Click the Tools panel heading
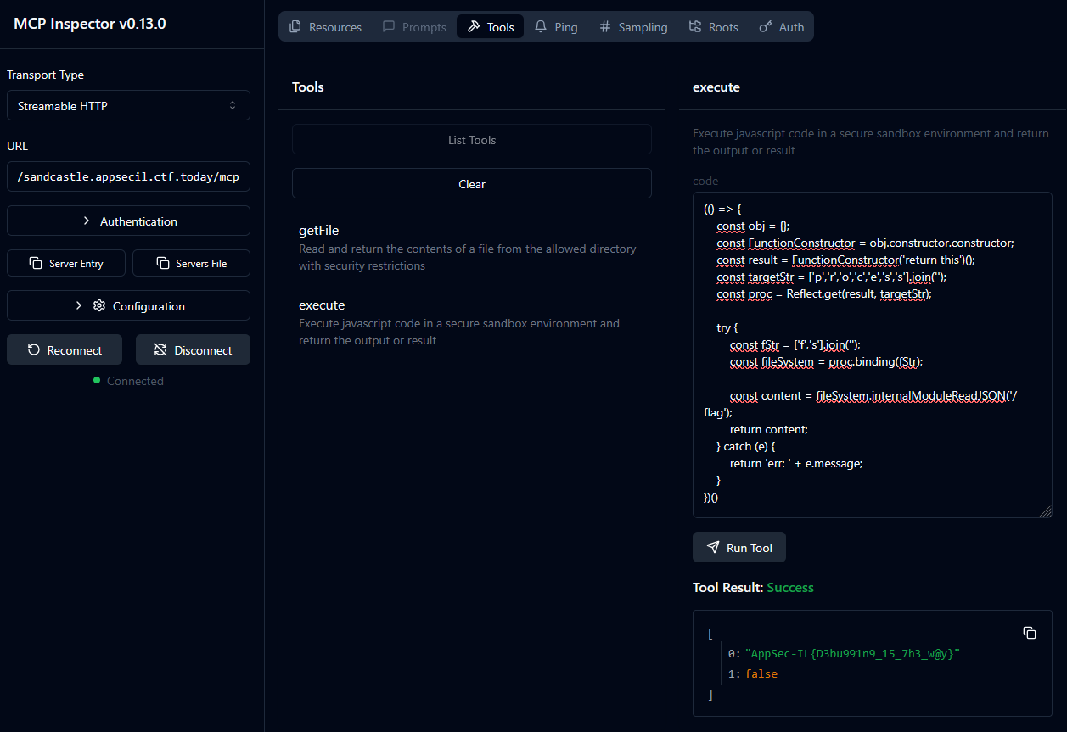Screen dimensions: 1067x732 308,87
